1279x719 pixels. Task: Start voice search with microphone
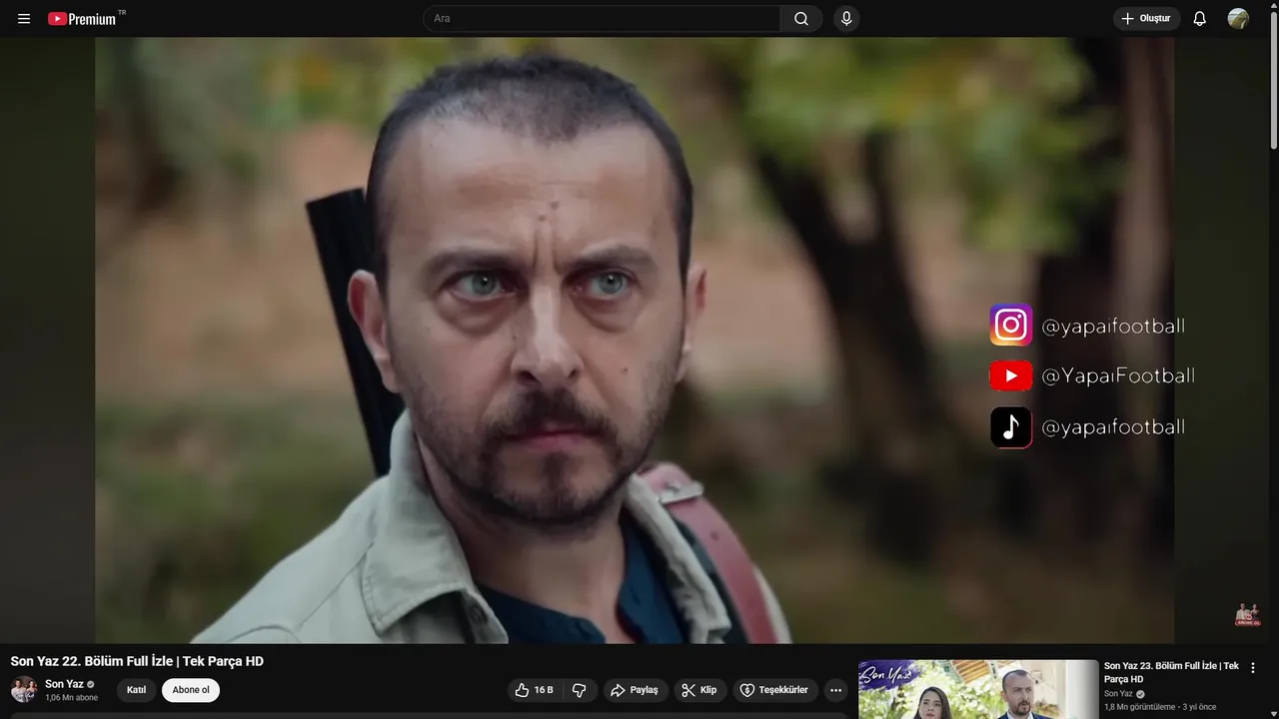click(x=846, y=19)
